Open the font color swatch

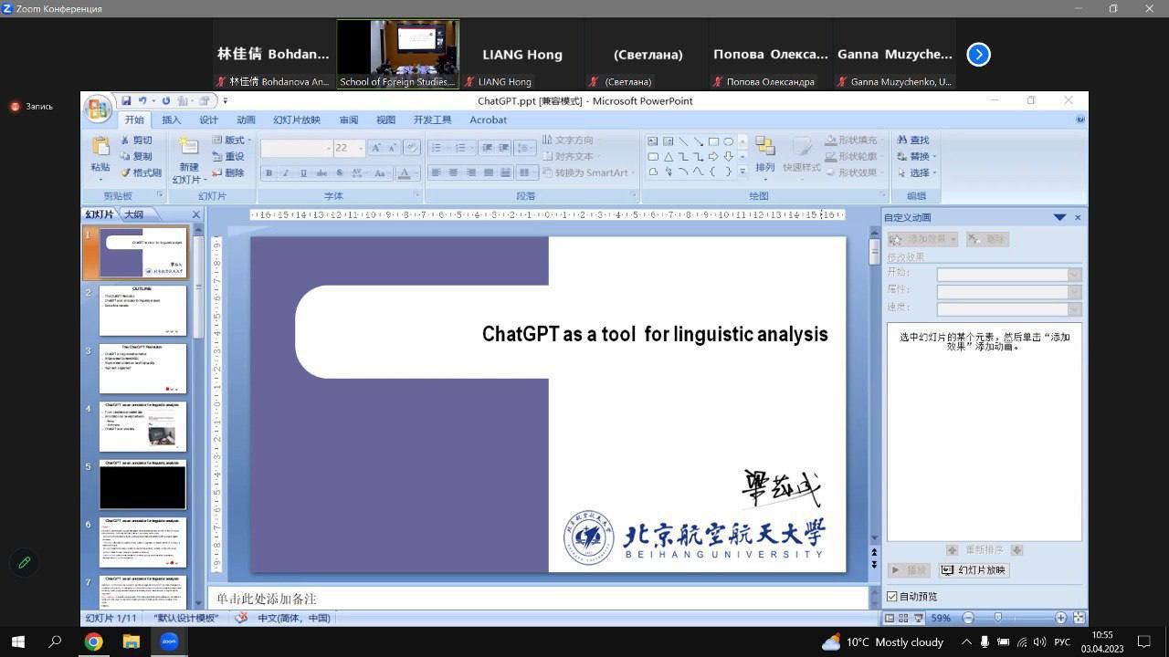click(405, 172)
